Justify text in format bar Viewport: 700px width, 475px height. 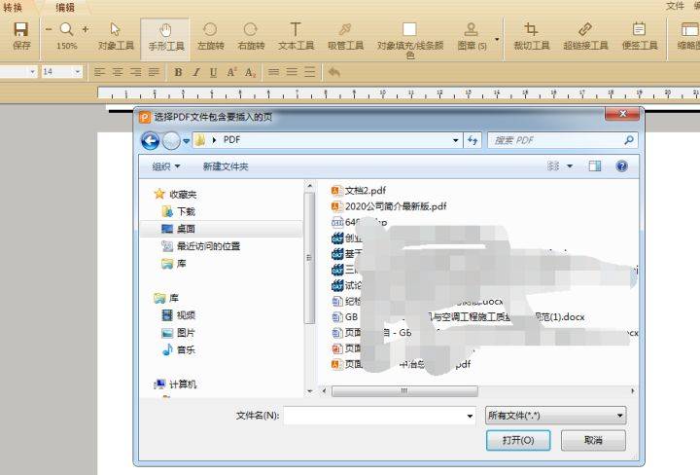(x=154, y=72)
